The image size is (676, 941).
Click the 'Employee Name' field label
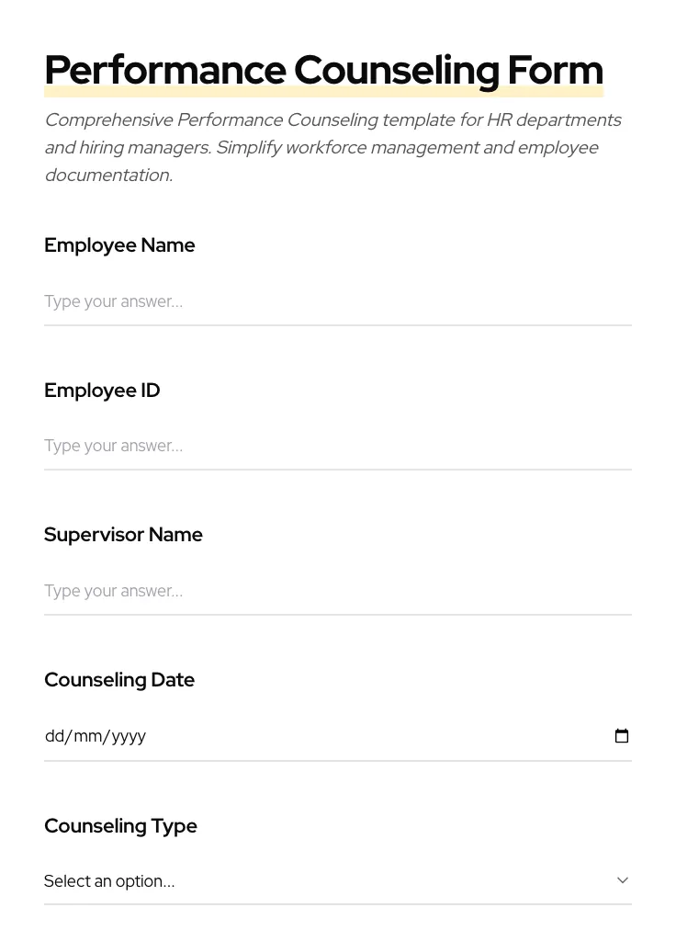pos(119,245)
